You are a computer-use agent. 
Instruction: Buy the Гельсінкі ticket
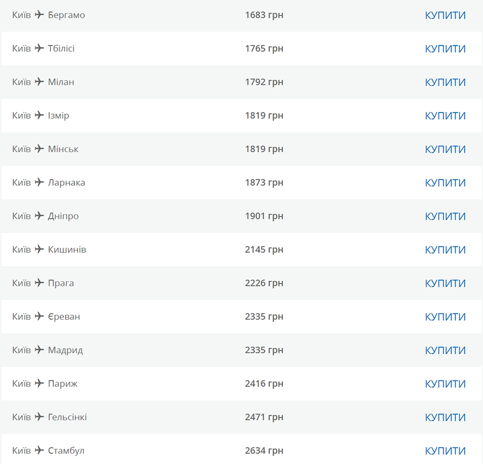coord(445,417)
